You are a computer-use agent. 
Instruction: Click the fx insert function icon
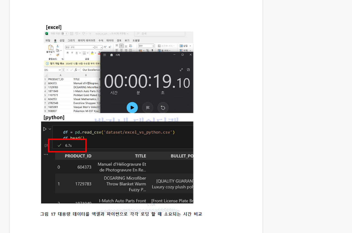pos(76,70)
